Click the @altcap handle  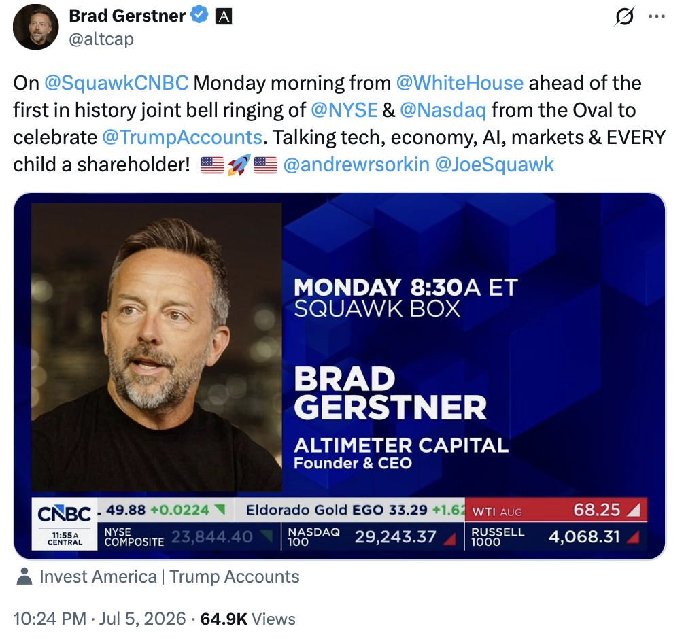click(101, 39)
